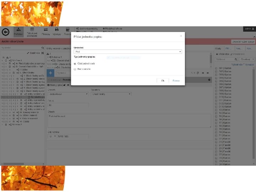
Task: Check the 006 | Karton checkbox
Action: (216, 84)
